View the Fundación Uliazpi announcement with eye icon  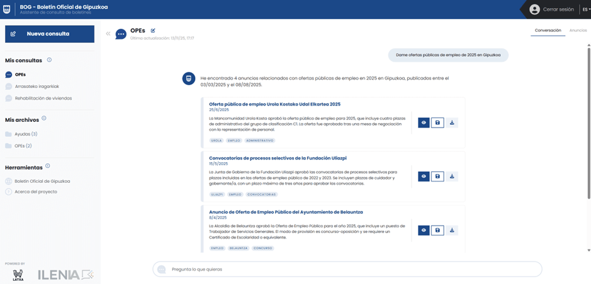coord(424,177)
